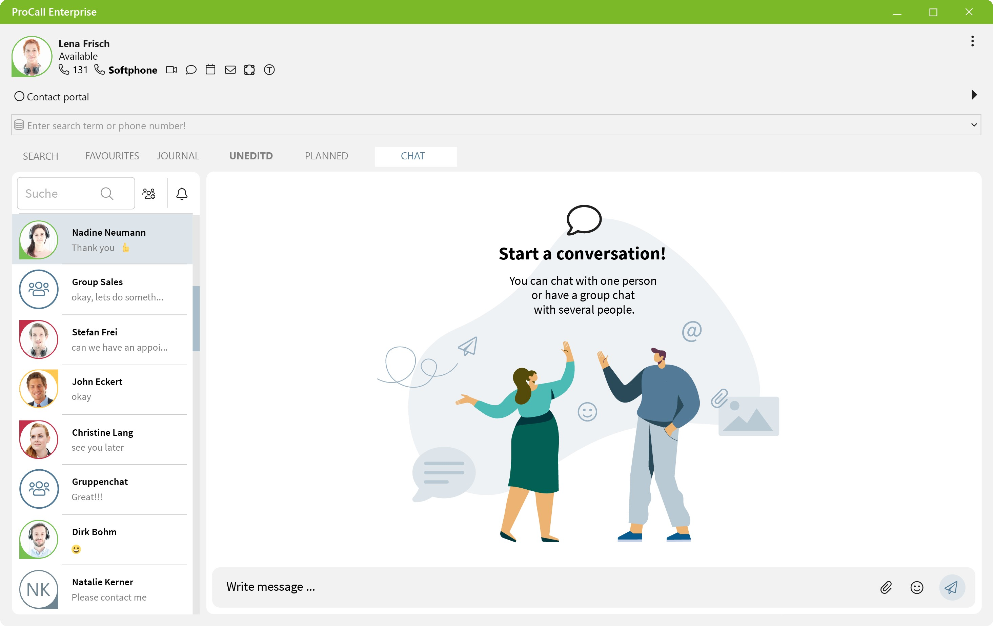The image size is (993, 626).
Task: Click the email envelope icon
Action: point(230,70)
